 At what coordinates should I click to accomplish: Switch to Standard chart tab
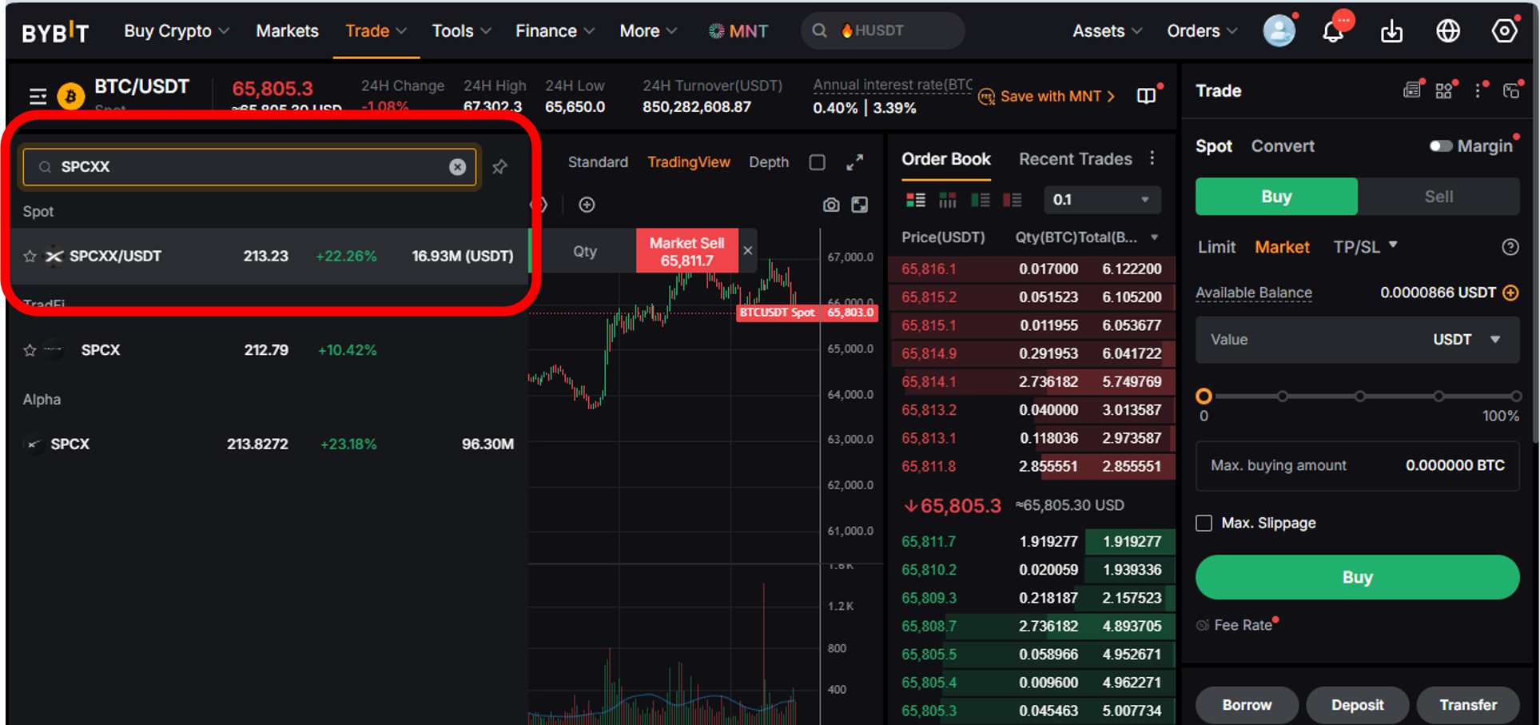coord(598,162)
